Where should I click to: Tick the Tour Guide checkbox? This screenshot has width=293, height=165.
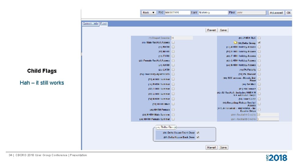point(259,99)
